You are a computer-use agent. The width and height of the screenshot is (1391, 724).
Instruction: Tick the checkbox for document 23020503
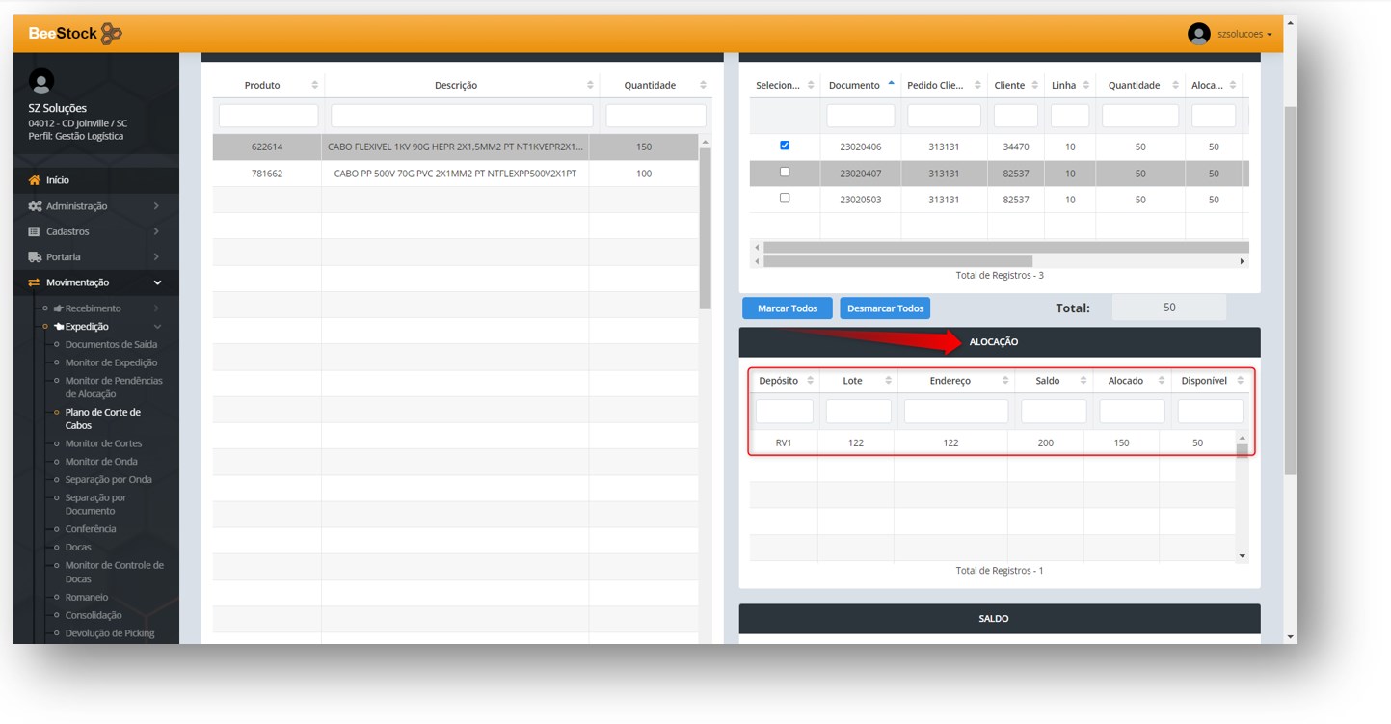click(x=784, y=198)
